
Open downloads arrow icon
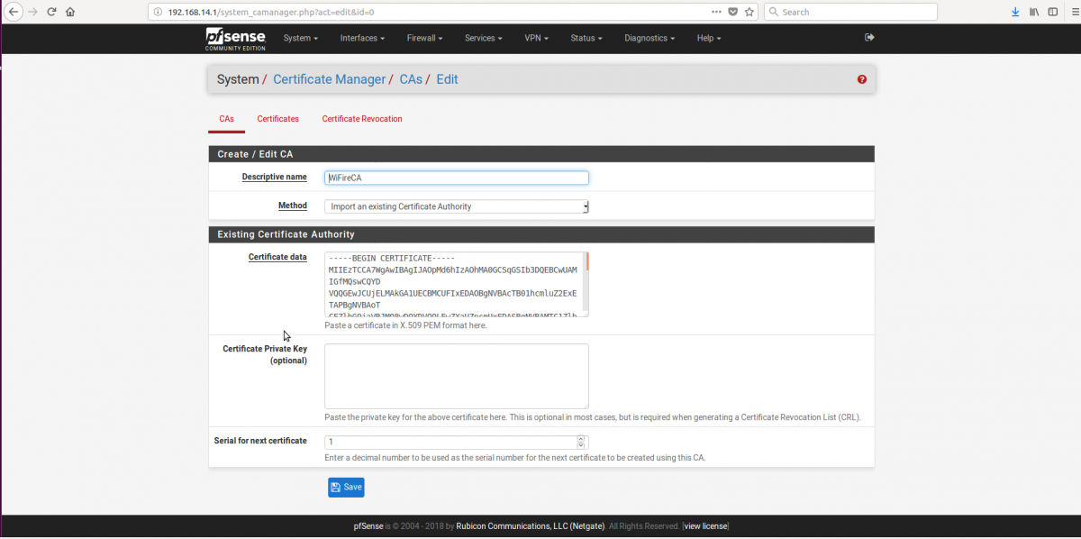(1015, 12)
